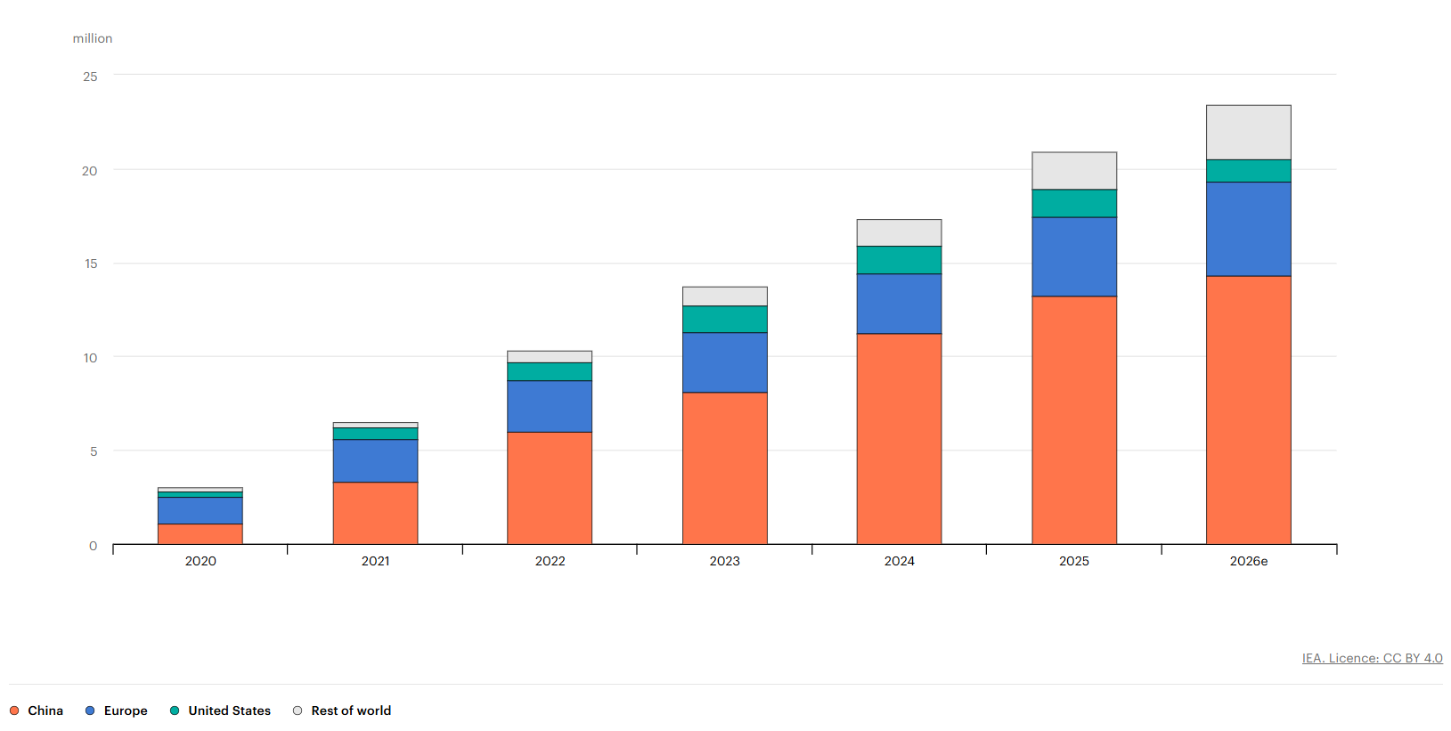Click the China segment of the 2023 bar

(x=725, y=468)
